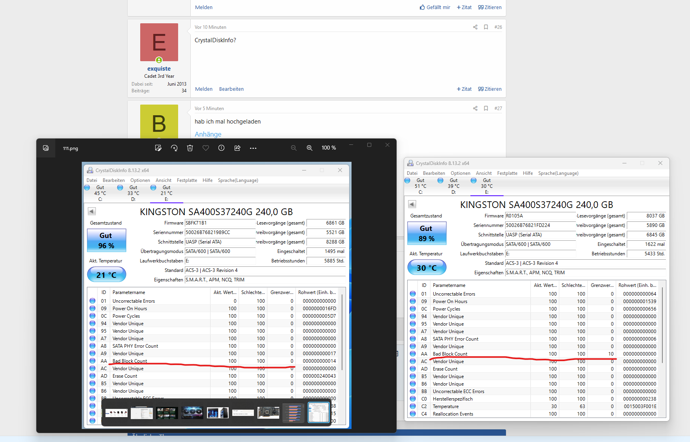Delete 111.png using the trash icon
The image size is (690, 442).
pos(190,148)
